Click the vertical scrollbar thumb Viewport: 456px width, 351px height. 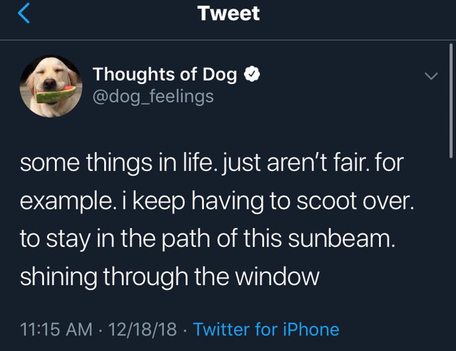pyautogui.click(x=450, y=100)
